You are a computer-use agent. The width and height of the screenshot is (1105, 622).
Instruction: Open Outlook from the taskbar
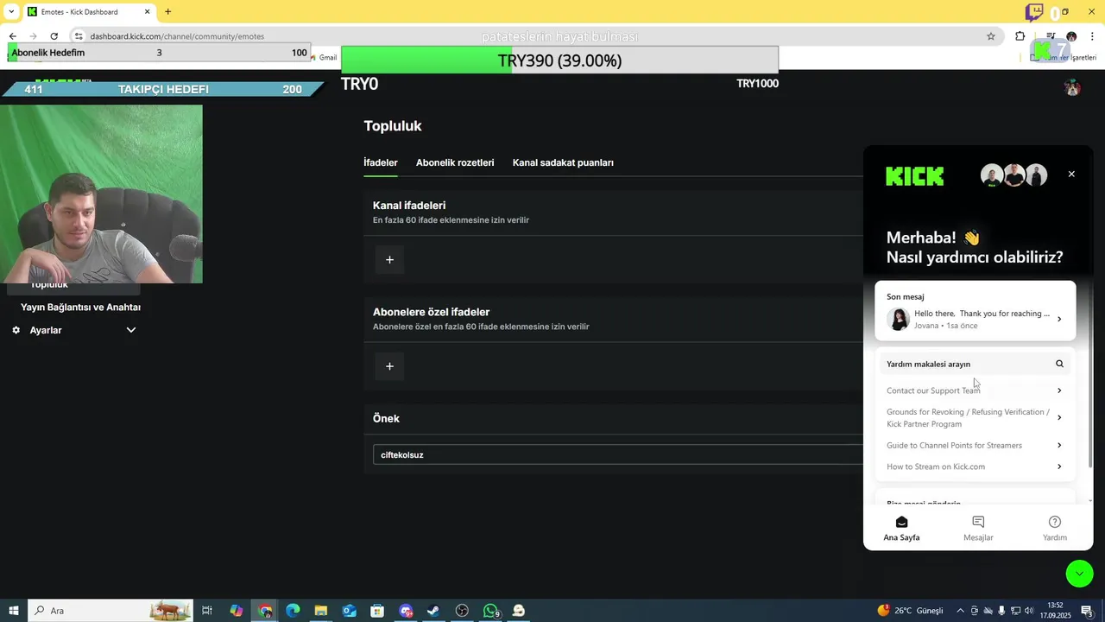pyautogui.click(x=349, y=611)
